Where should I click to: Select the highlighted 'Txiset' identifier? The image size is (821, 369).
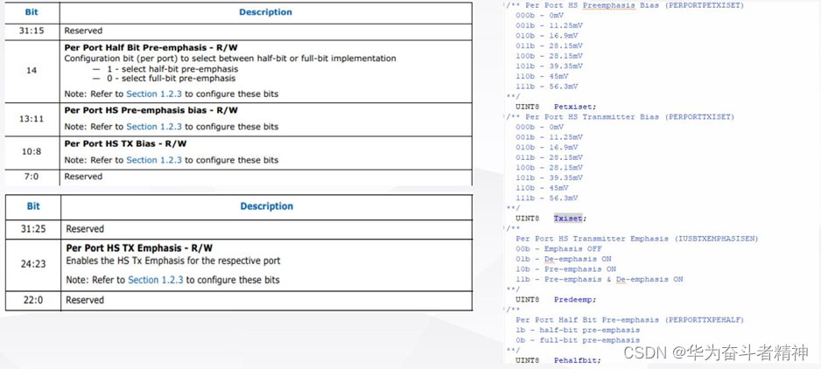(x=567, y=219)
